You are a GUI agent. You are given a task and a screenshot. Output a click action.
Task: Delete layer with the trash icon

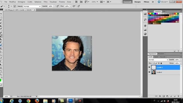[178, 96]
